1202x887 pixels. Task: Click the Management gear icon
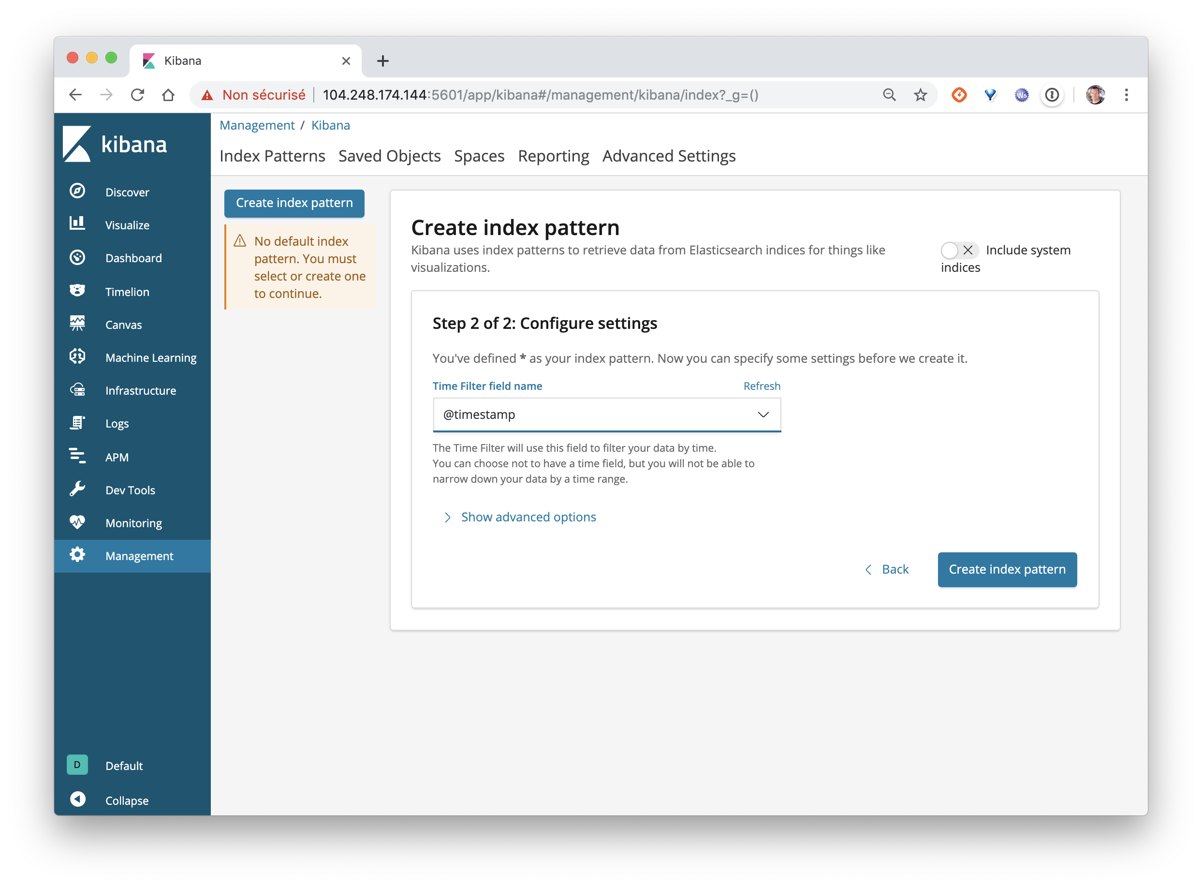point(77,556)
